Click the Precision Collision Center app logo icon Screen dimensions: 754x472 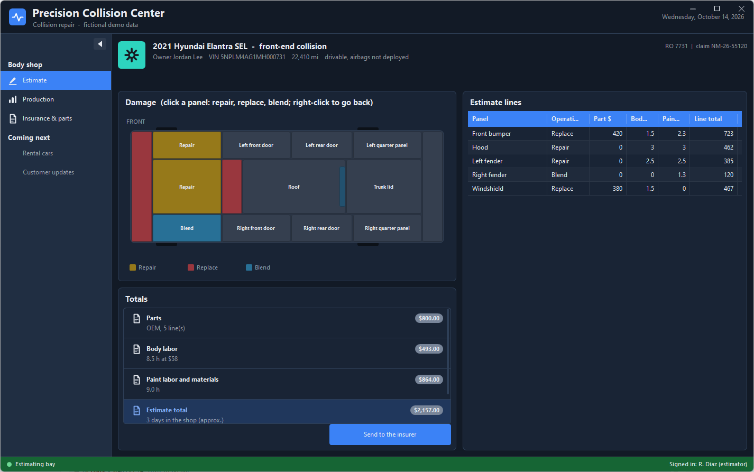(x=17, y=17)
